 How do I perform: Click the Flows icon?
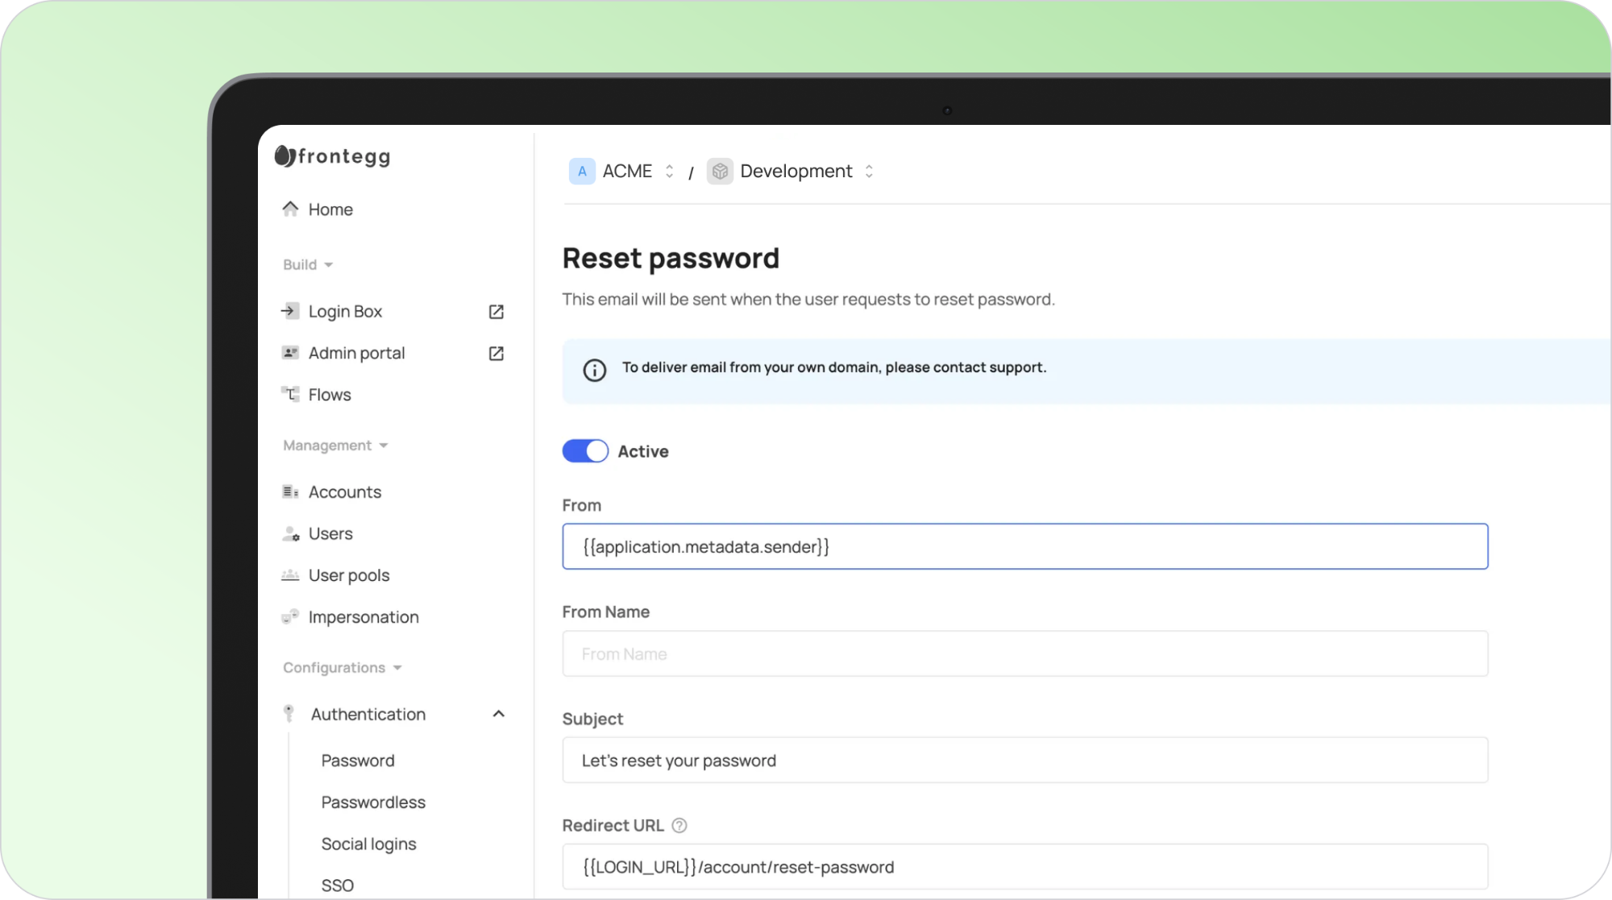[290, 394]
